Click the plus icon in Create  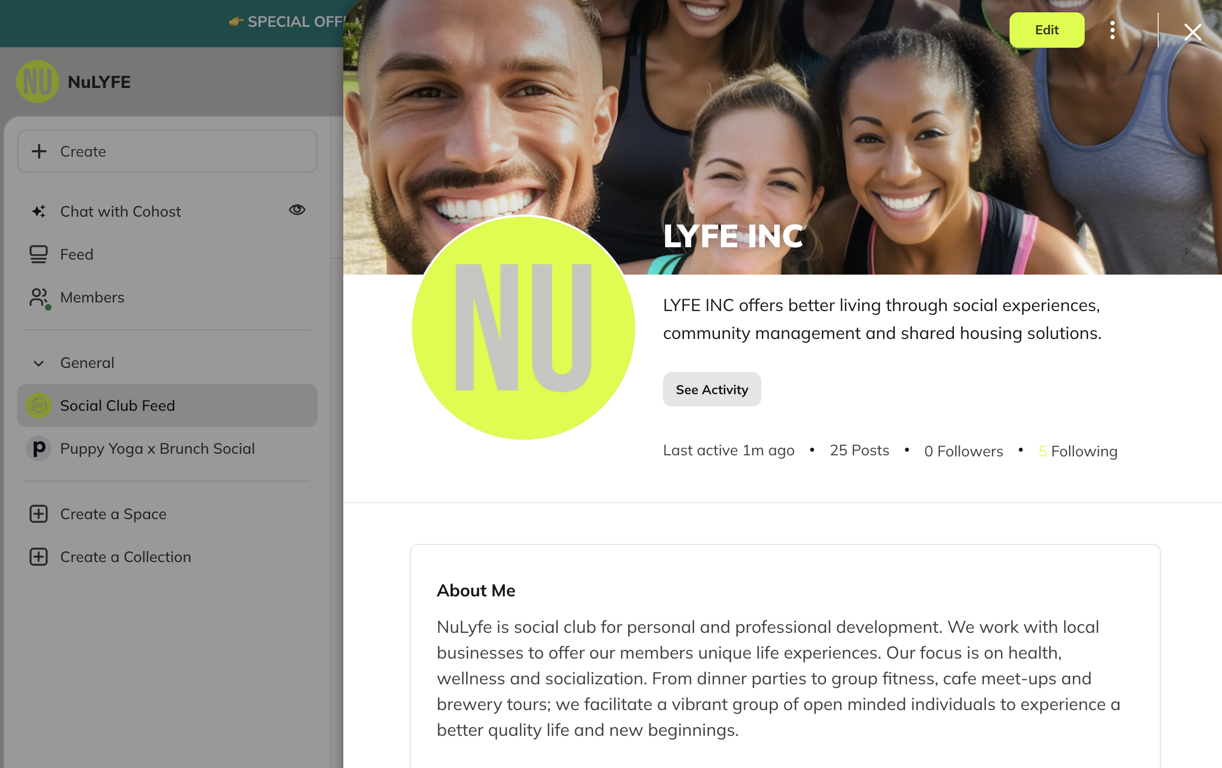[x=39, y=151]
